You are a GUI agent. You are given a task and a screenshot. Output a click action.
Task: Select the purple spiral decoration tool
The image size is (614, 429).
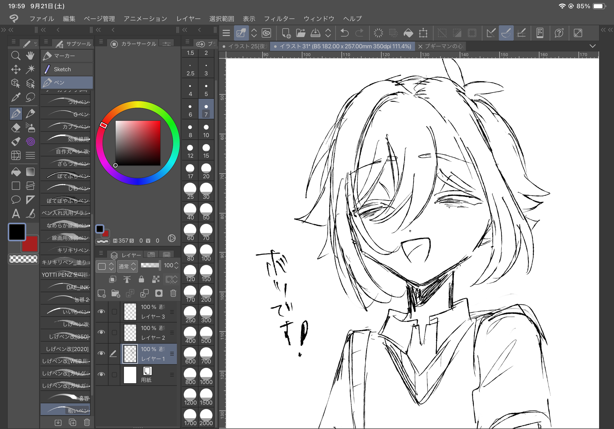point(30,141)
